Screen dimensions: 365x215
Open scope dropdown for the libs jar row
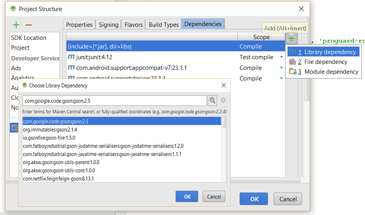[282, 47]
